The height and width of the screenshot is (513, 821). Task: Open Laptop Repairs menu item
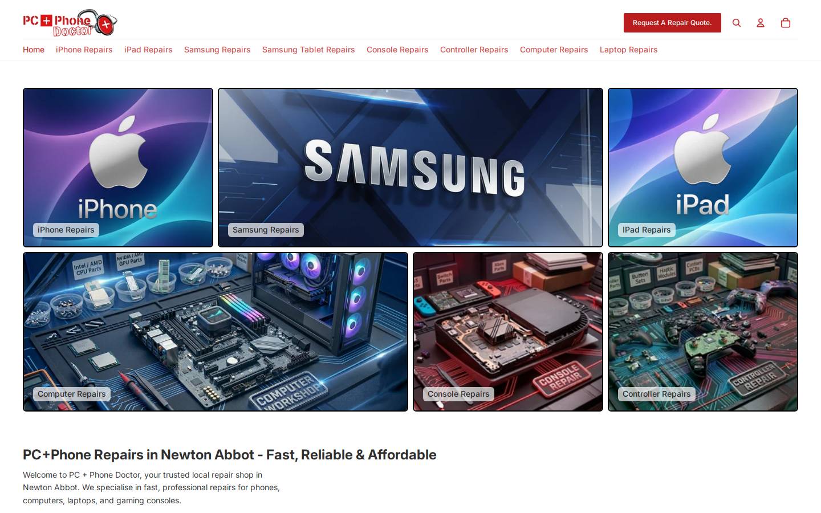[x=629, y=50]
